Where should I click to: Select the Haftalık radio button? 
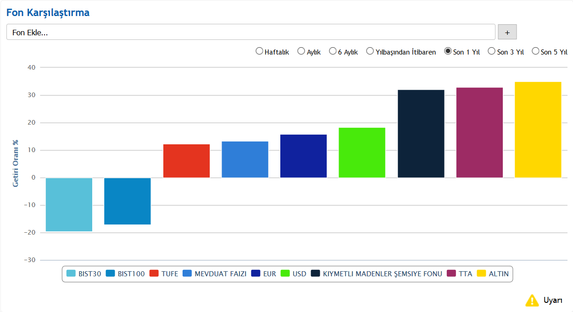pyautogui.click(x=259, y=51)
